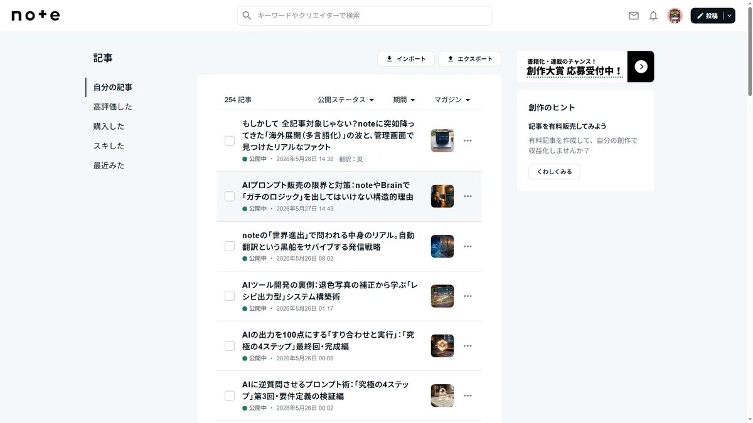Open more options for AIツール開発の裏側 article
The width and height of the screenshot is (753, 423).
467,296
